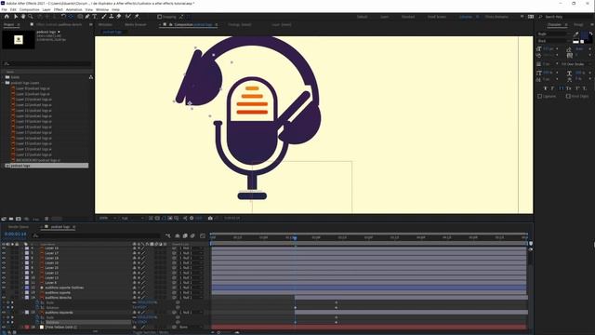This screenshot has width=595, height=335.
Task: Click the All Caps text style button
Action: [x=562, y=88]
